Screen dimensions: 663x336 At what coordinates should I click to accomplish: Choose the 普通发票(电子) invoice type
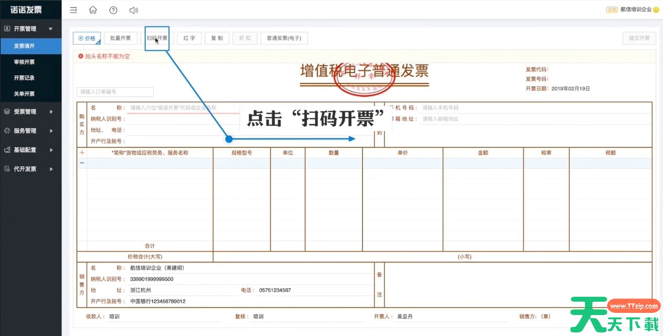click(x=284, y=38)
